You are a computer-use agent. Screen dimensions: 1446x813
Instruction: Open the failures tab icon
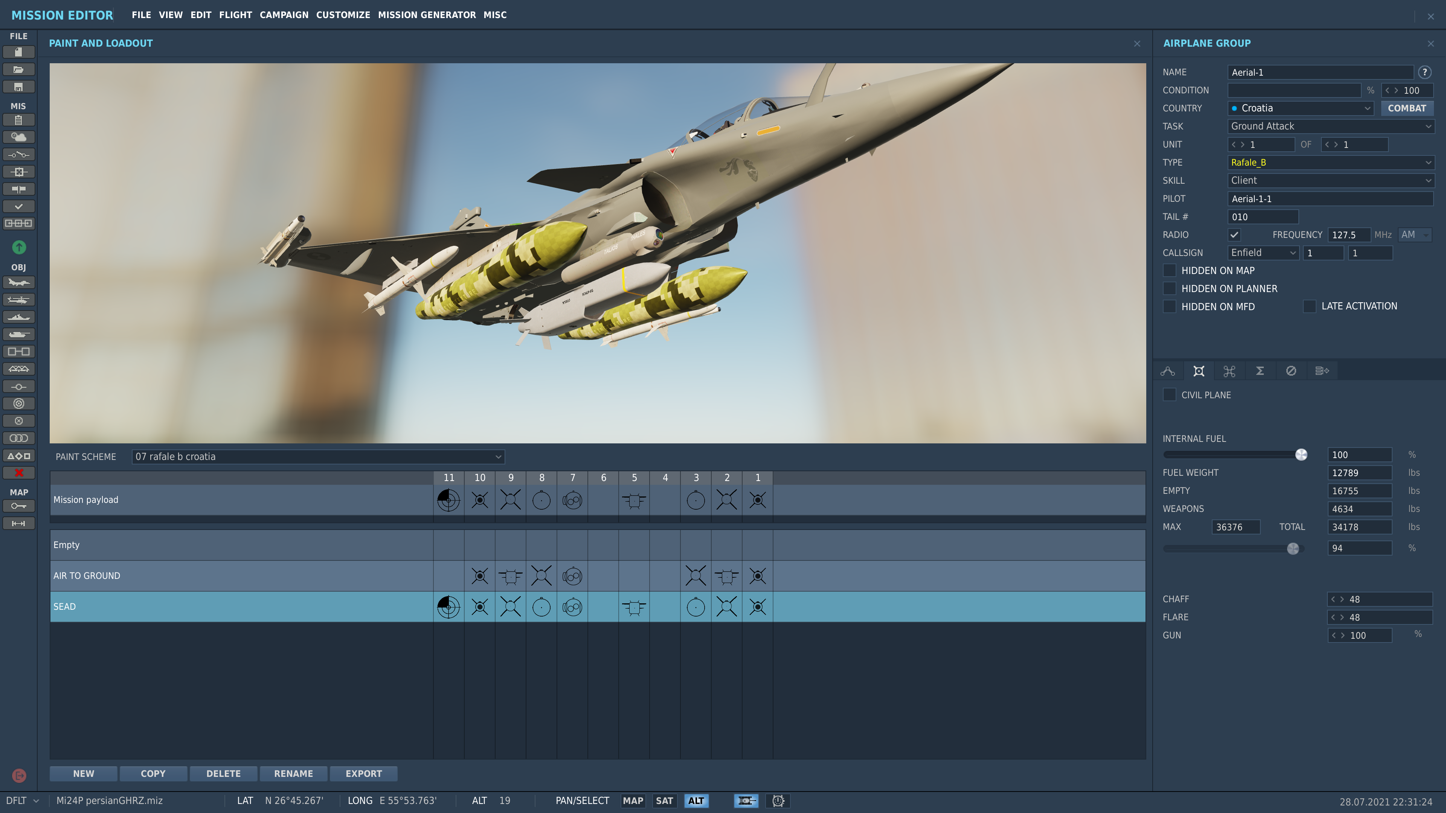coord(1290,371)
